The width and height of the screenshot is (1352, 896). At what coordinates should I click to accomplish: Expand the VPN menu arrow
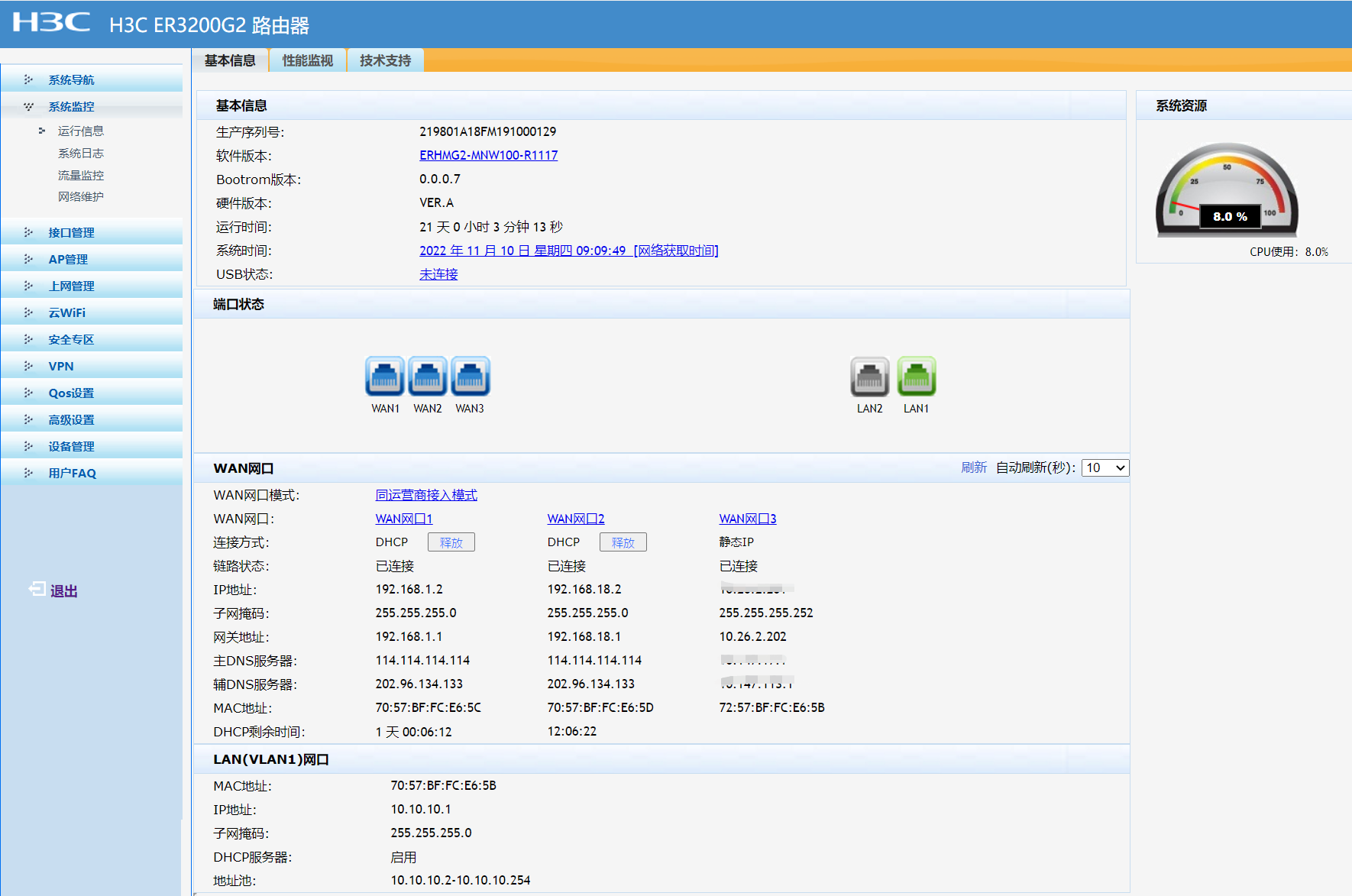pos(28,366)
